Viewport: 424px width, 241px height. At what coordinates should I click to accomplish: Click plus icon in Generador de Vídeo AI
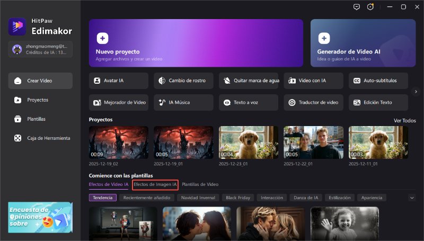click(x=324, y=38)
